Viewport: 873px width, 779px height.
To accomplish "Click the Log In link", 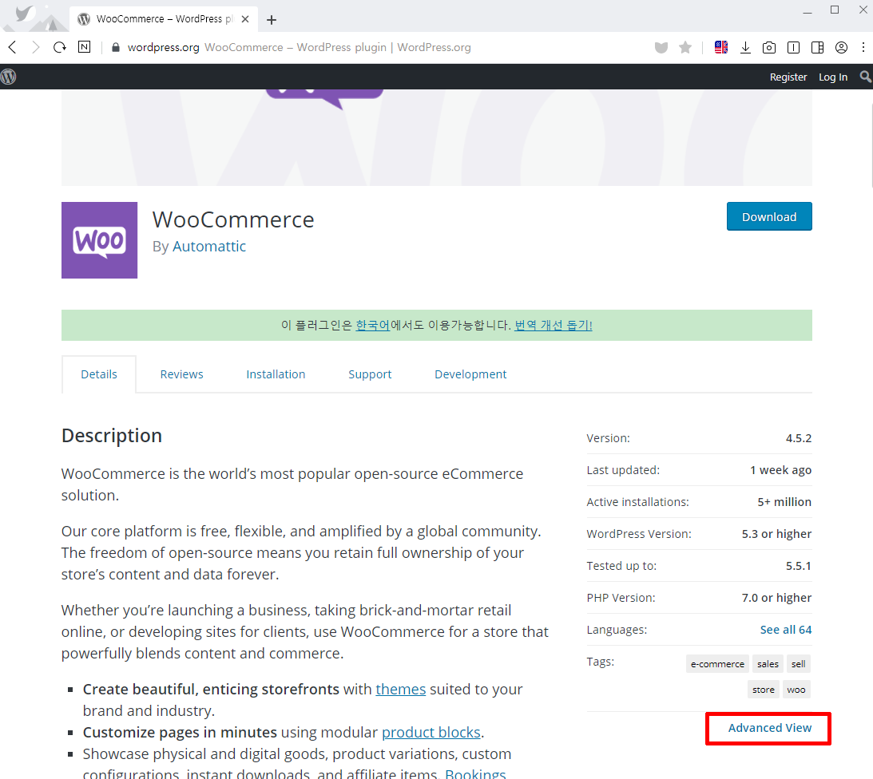I will click(833, 77).
